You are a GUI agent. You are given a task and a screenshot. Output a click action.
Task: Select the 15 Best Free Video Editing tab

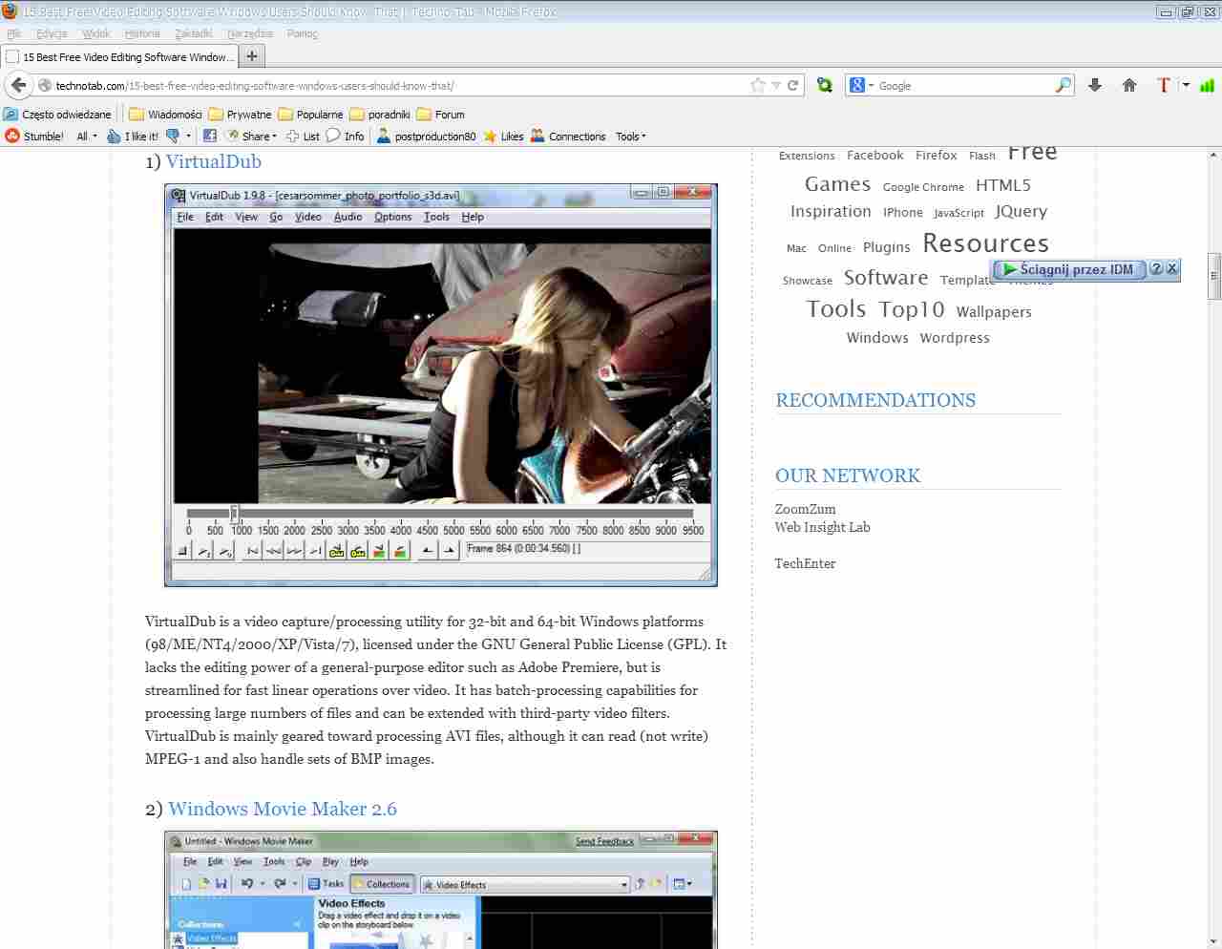(x=120, y=56)
